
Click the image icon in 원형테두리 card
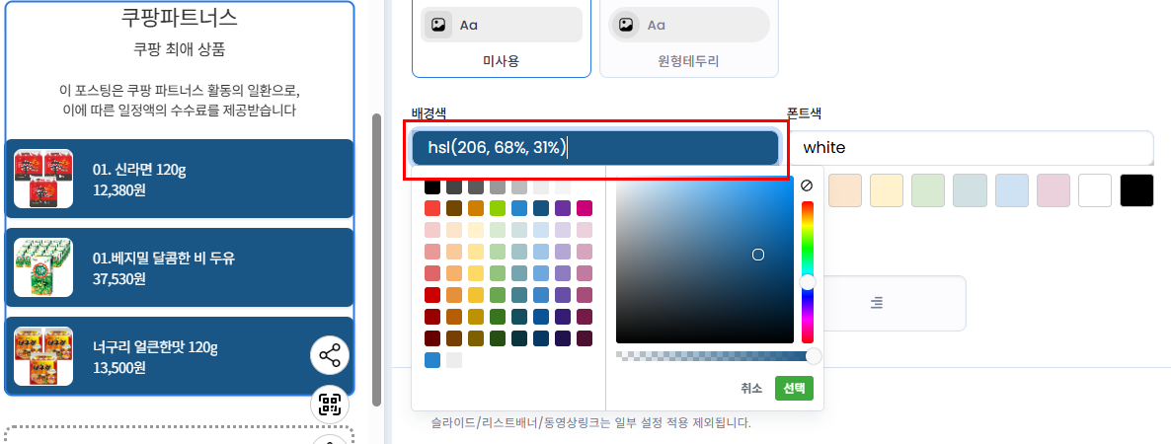(626, 25)
